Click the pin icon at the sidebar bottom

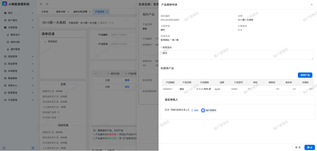(33, 148)
